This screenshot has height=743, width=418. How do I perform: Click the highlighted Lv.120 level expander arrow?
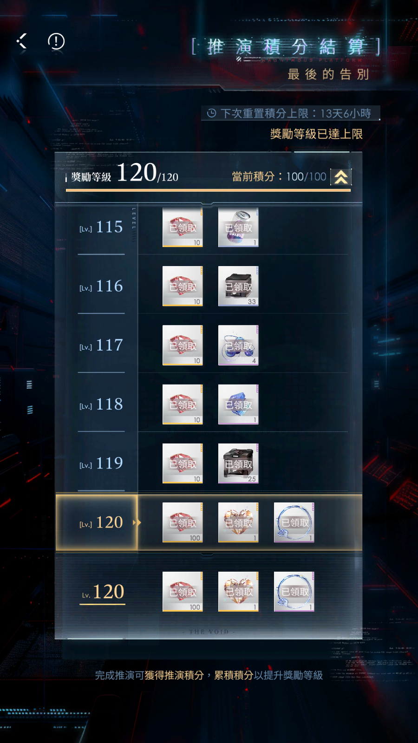tap(137, 522)
